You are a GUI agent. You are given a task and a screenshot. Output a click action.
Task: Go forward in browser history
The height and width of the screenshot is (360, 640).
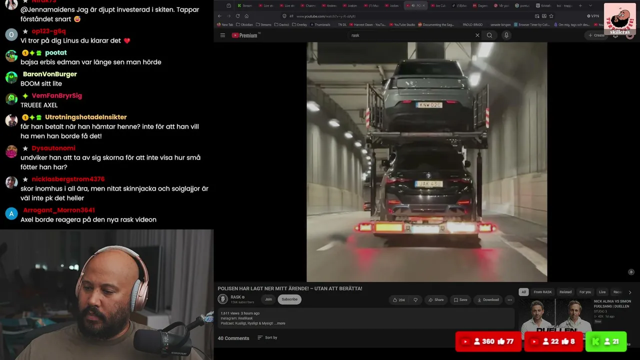click(228, 16)
